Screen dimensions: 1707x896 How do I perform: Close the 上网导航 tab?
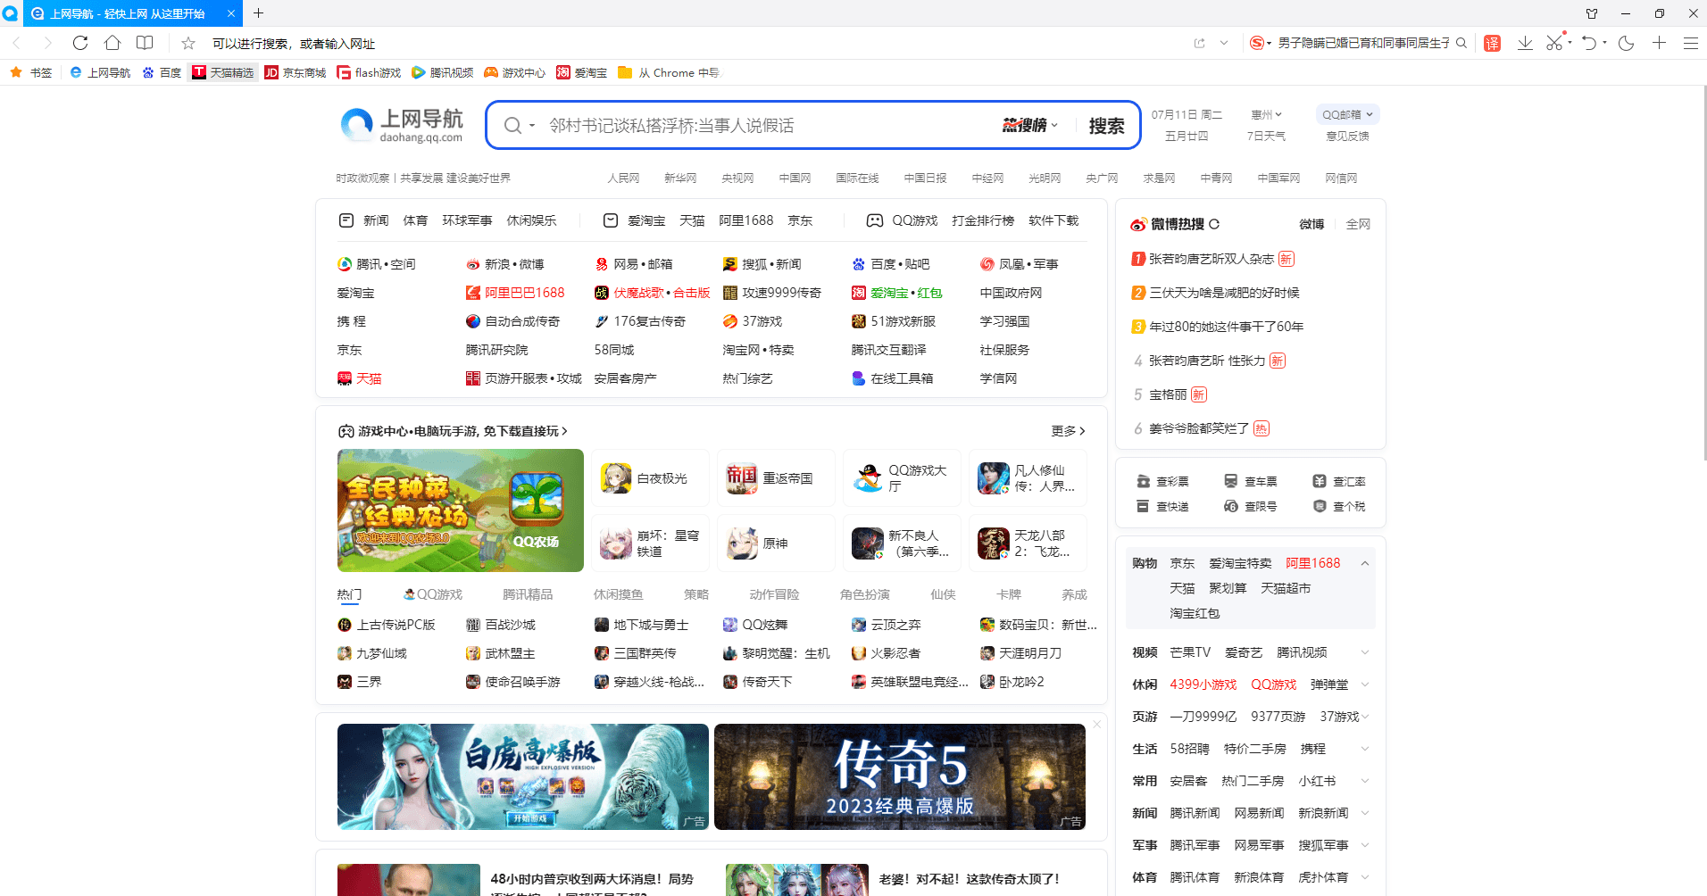[x=230, y=13]
